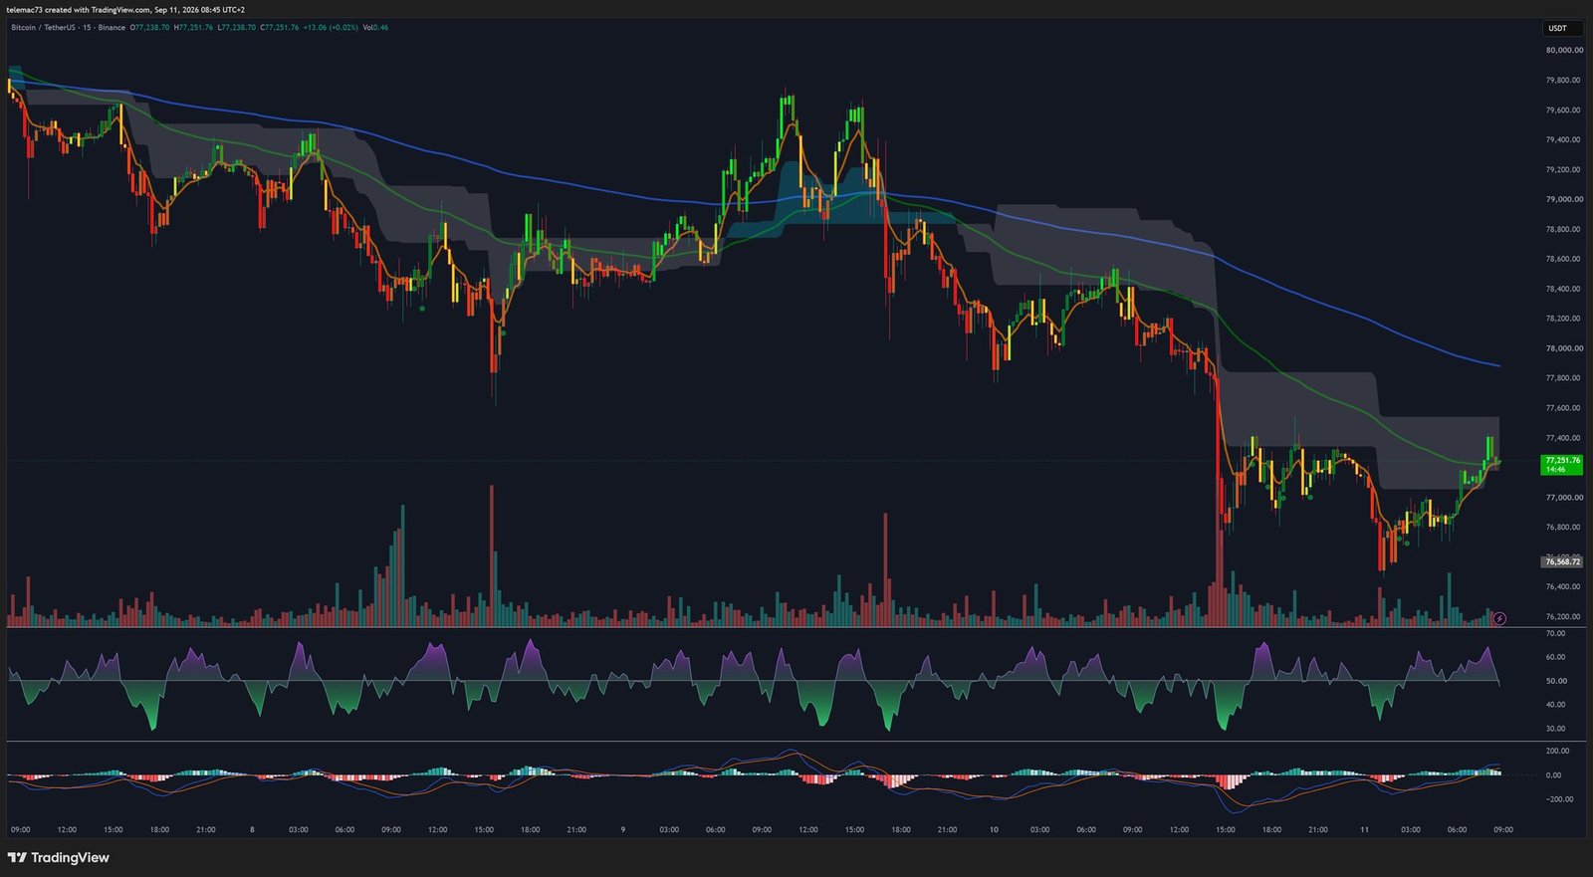
Task: Click the 79,600.00 price axis label
Action: pyautogui.click(x=1564, y=110)
